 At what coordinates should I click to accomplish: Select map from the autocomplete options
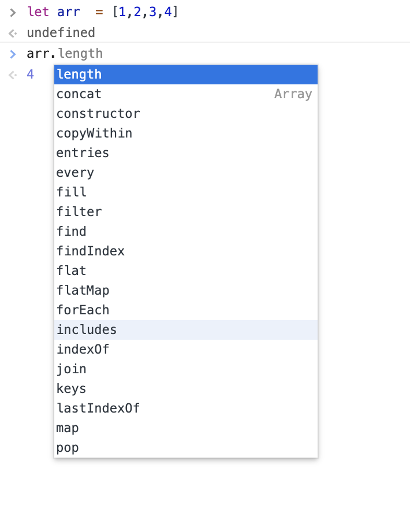click(x=67, y=428)
